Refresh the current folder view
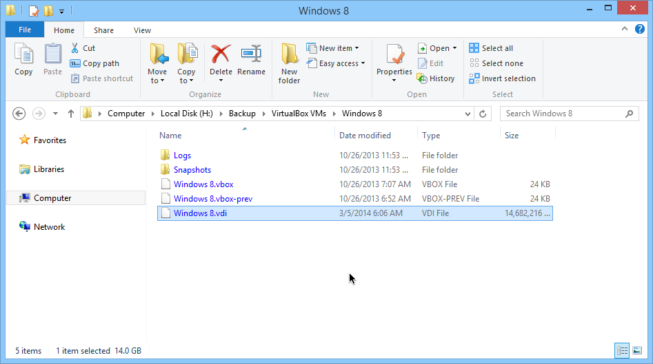653x364 pixels. (x=483, y=114)
